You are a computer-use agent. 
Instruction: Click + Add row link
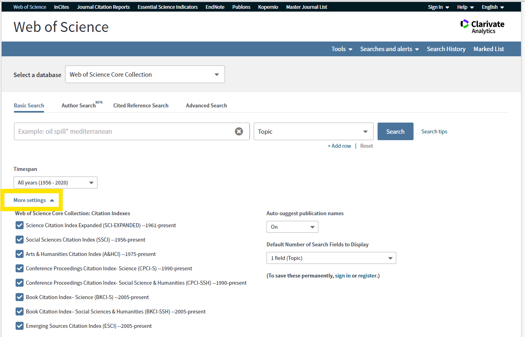click(339, 146)
